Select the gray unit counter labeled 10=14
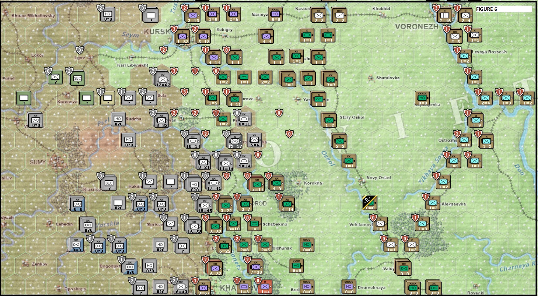 pos(193,141)
